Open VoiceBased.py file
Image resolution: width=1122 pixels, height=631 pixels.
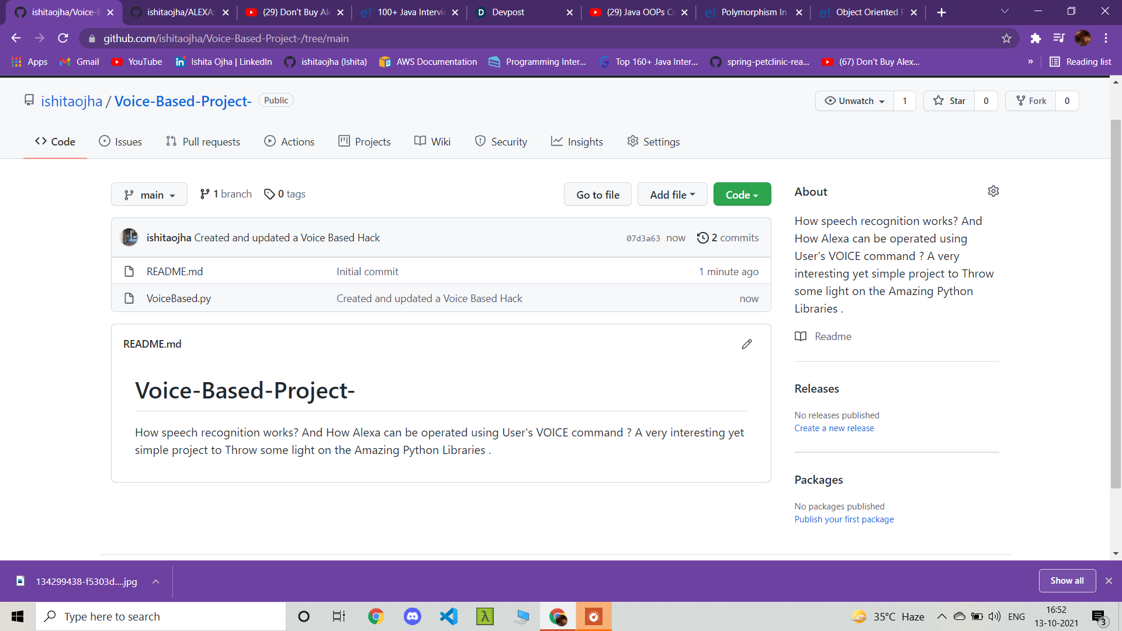pyautogui.click(x=178, y=299)
